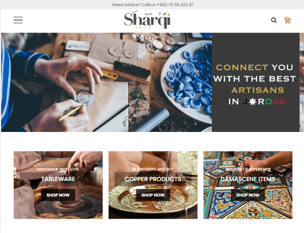Click the next slide peeking at right edge
Image resolution: width=304 pixels, height=233 pixels.
point(302,82)
